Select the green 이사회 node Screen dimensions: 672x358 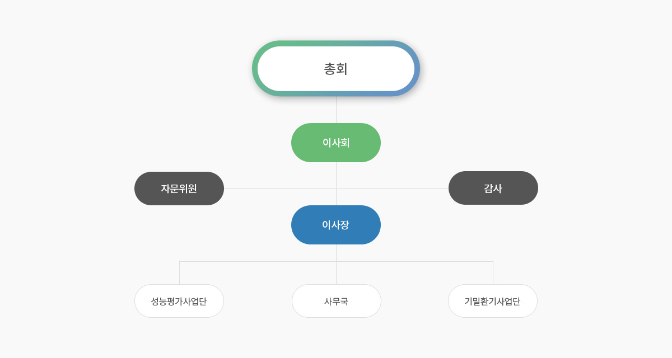[x=336, y=143]
